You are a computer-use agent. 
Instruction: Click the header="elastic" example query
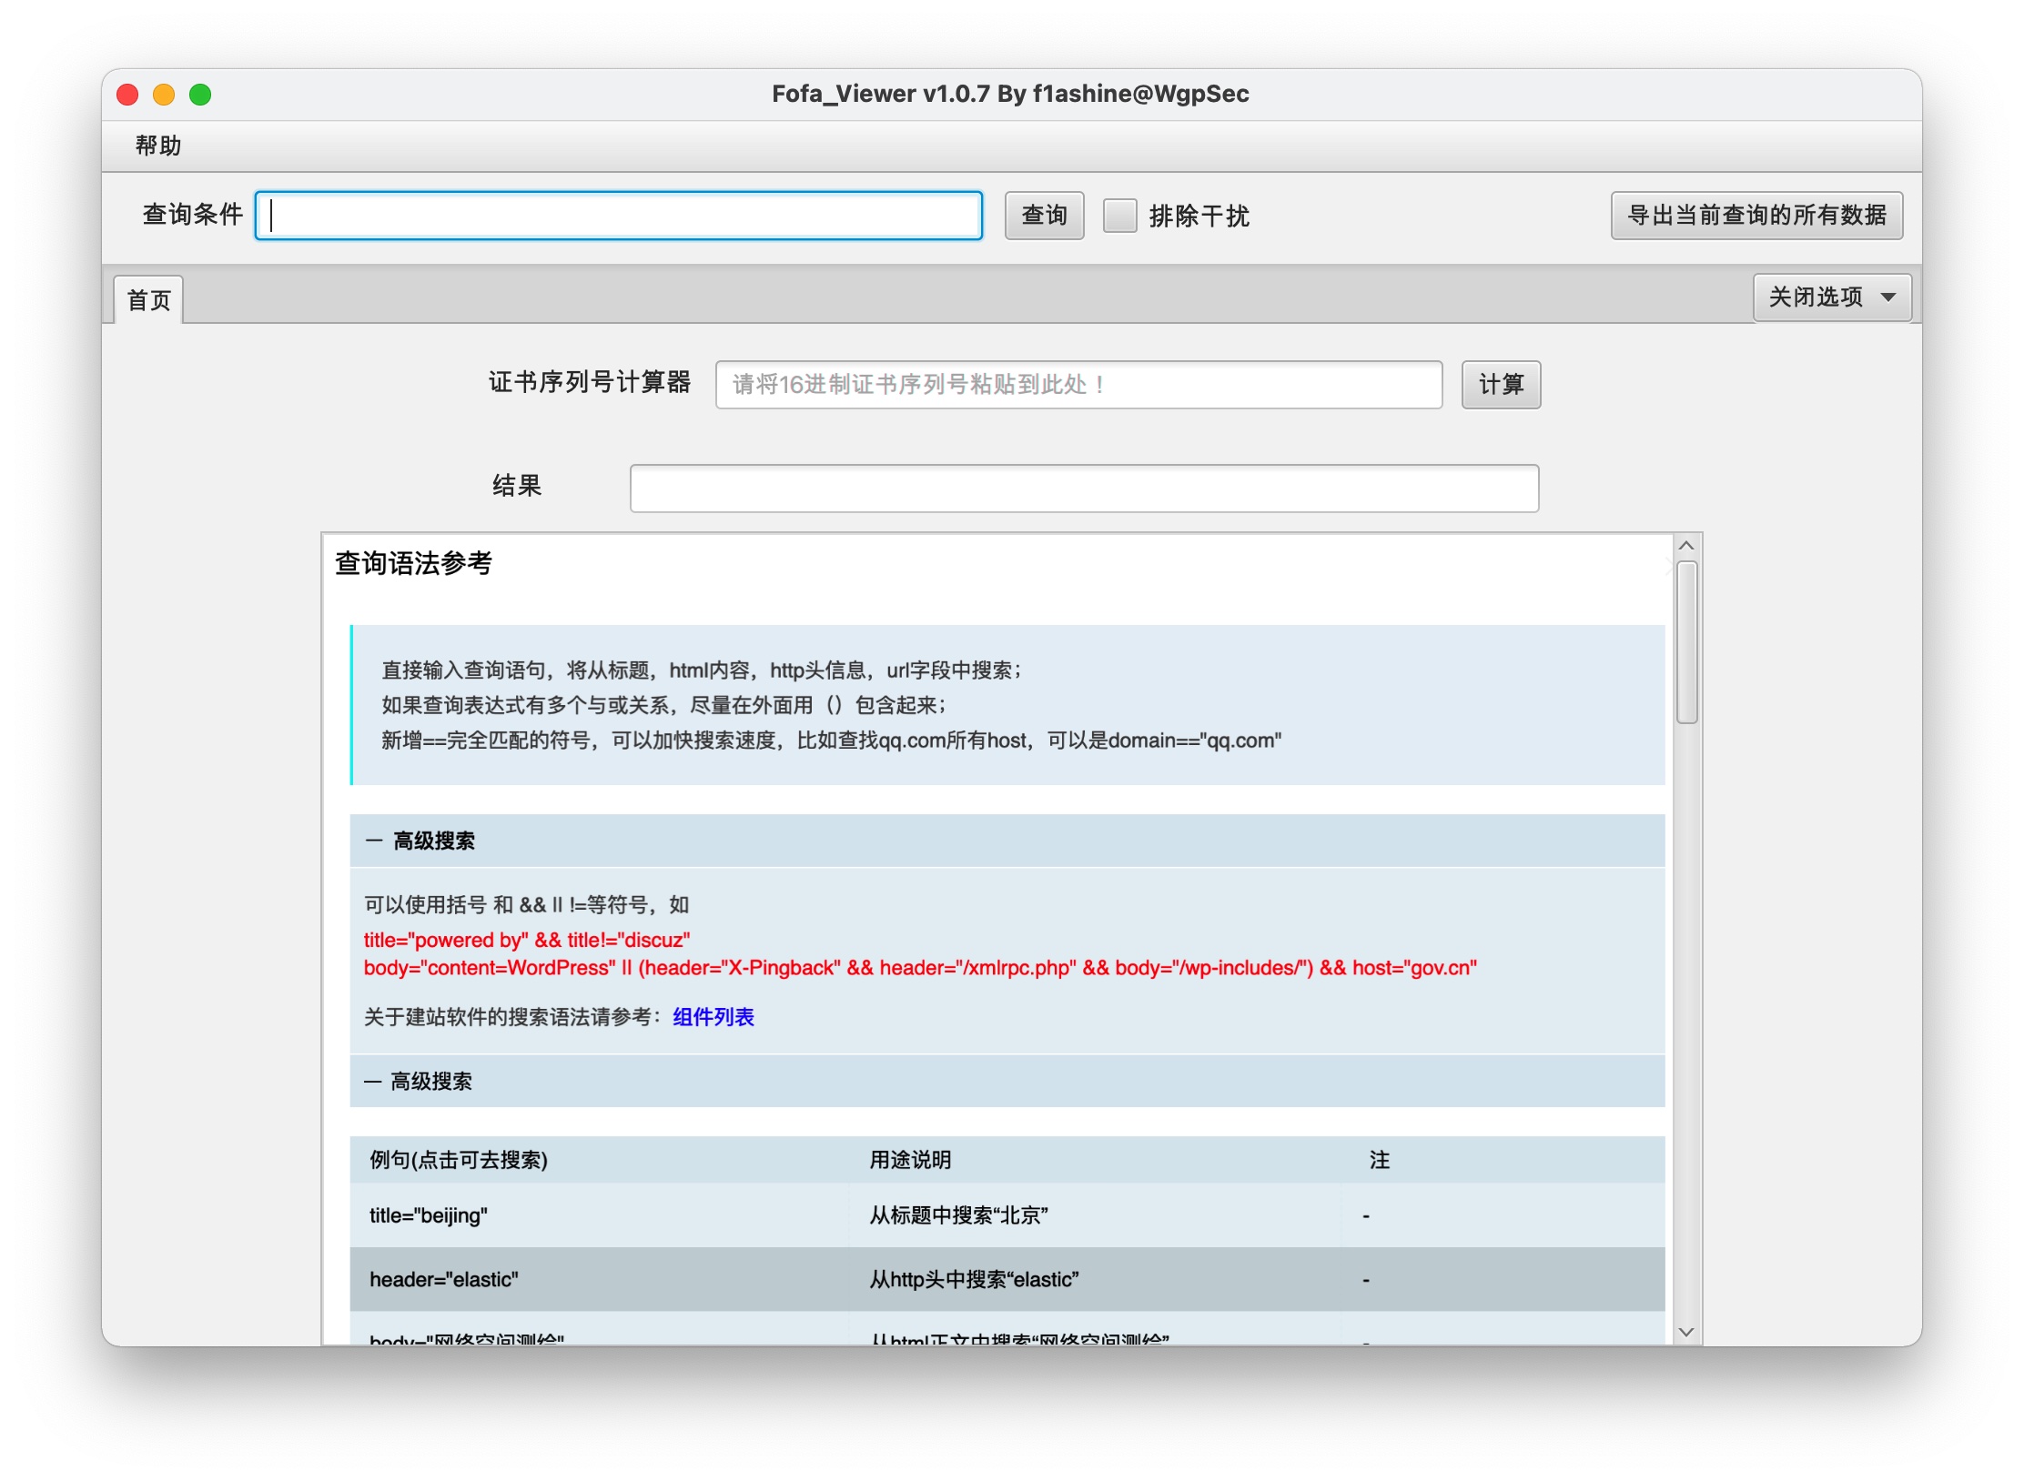(x=443, y=1279)
